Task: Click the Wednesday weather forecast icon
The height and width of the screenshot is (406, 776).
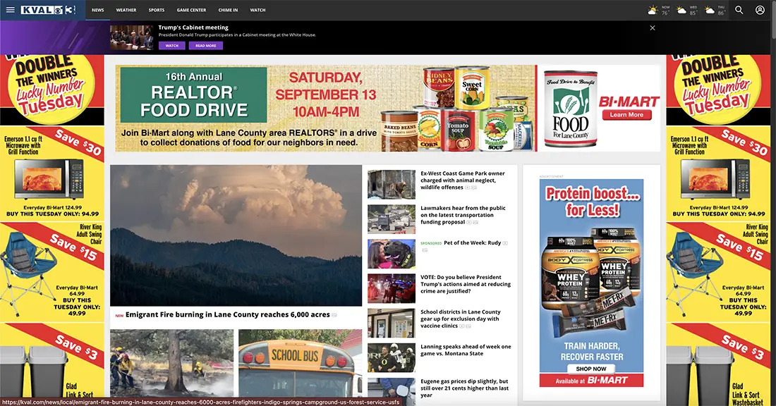Action: point(681,10)
